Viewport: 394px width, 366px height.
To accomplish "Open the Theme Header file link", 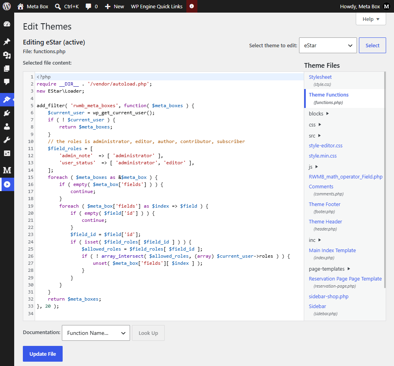I will [325, 222].
